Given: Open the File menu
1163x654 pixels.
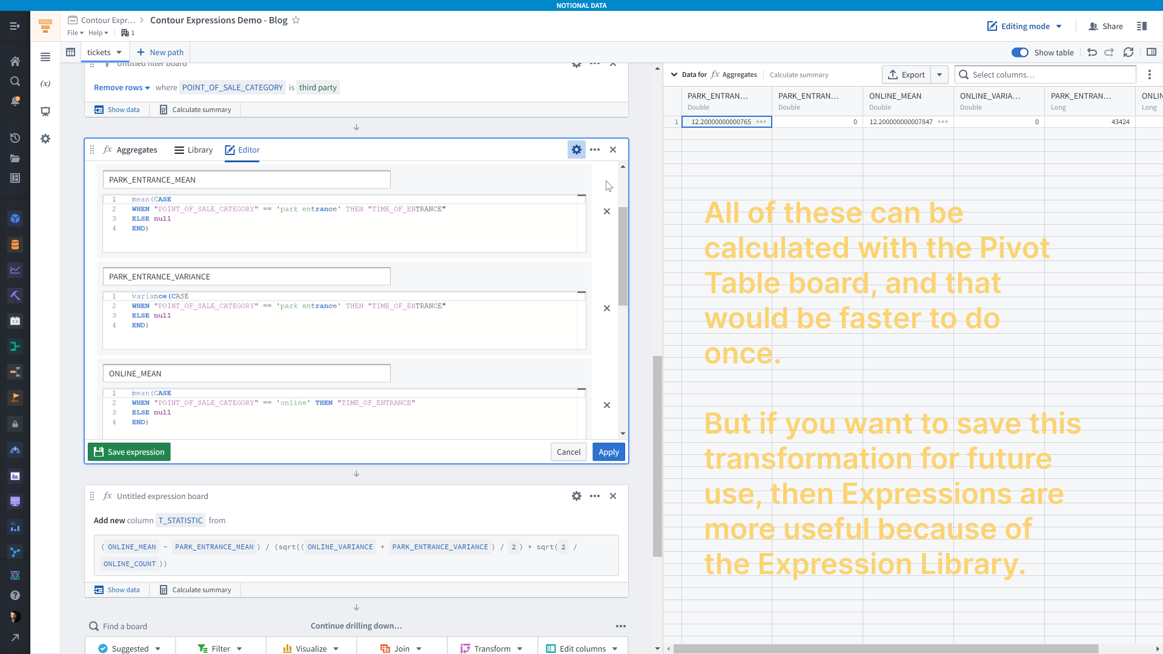Looking at the screenshot, I should point(75,33).
